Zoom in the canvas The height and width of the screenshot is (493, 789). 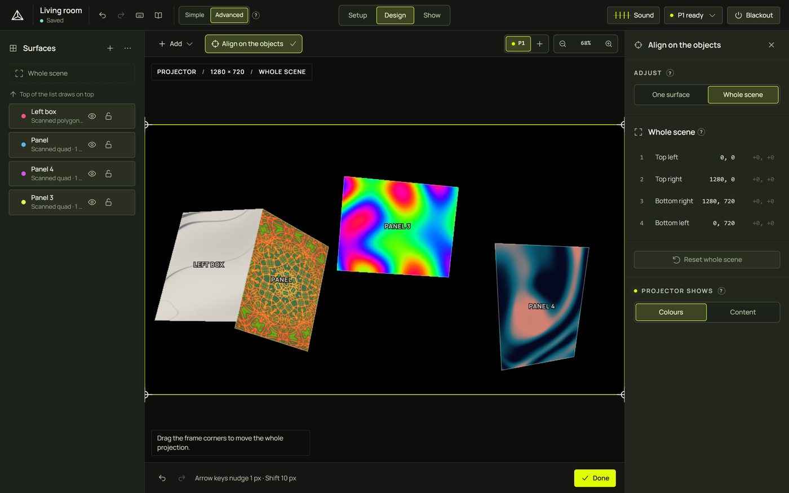click(x=609, y=43)
